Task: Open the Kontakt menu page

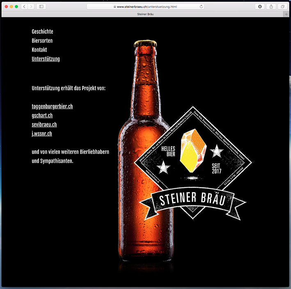Action: (x=39, y=50)
